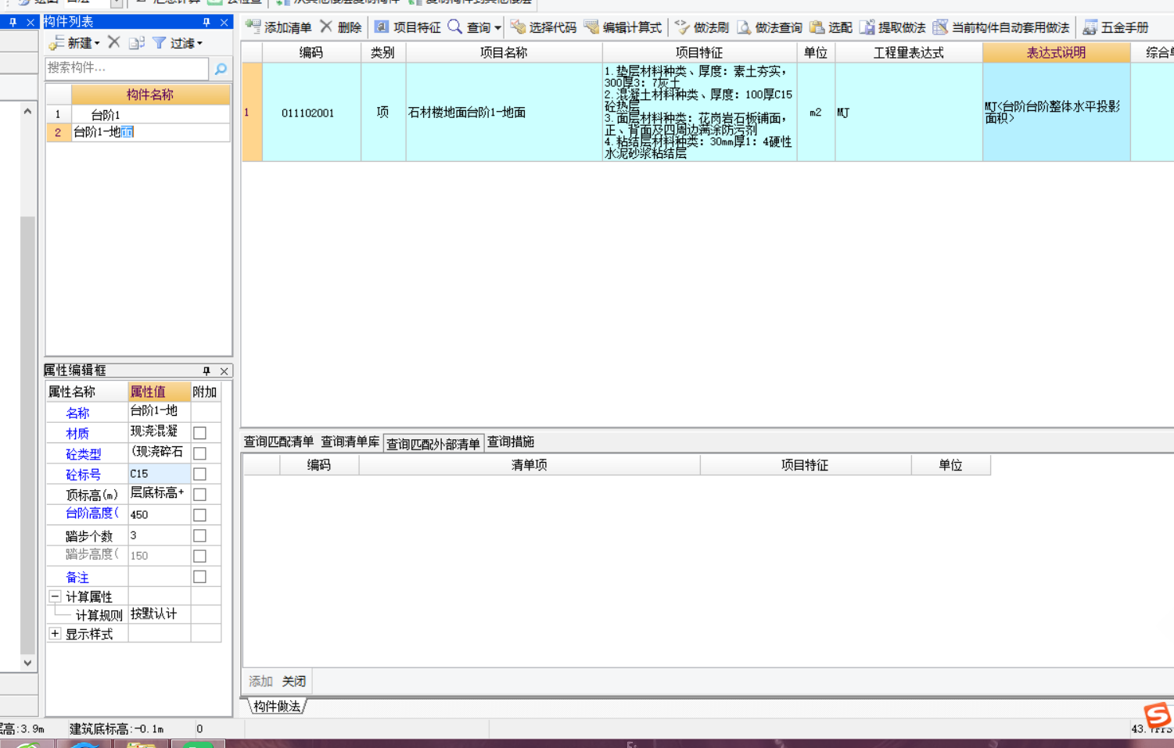
Task: Pin the 属性编辑框 panel
Action: pos(206,370)
